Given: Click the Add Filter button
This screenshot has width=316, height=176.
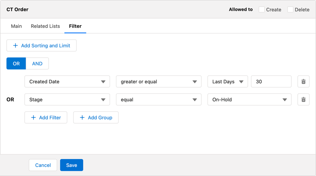Looking at the screenshot, I should [x=46, y=117].
